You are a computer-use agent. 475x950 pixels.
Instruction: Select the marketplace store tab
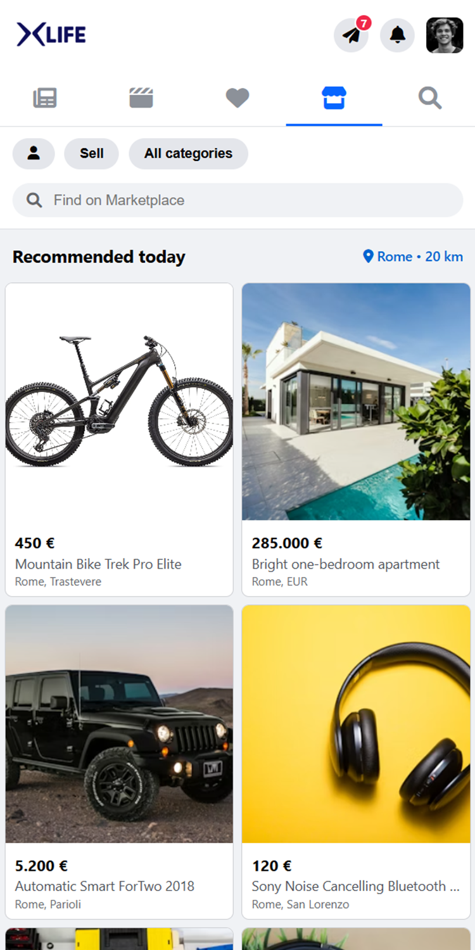tap(334, 98)
